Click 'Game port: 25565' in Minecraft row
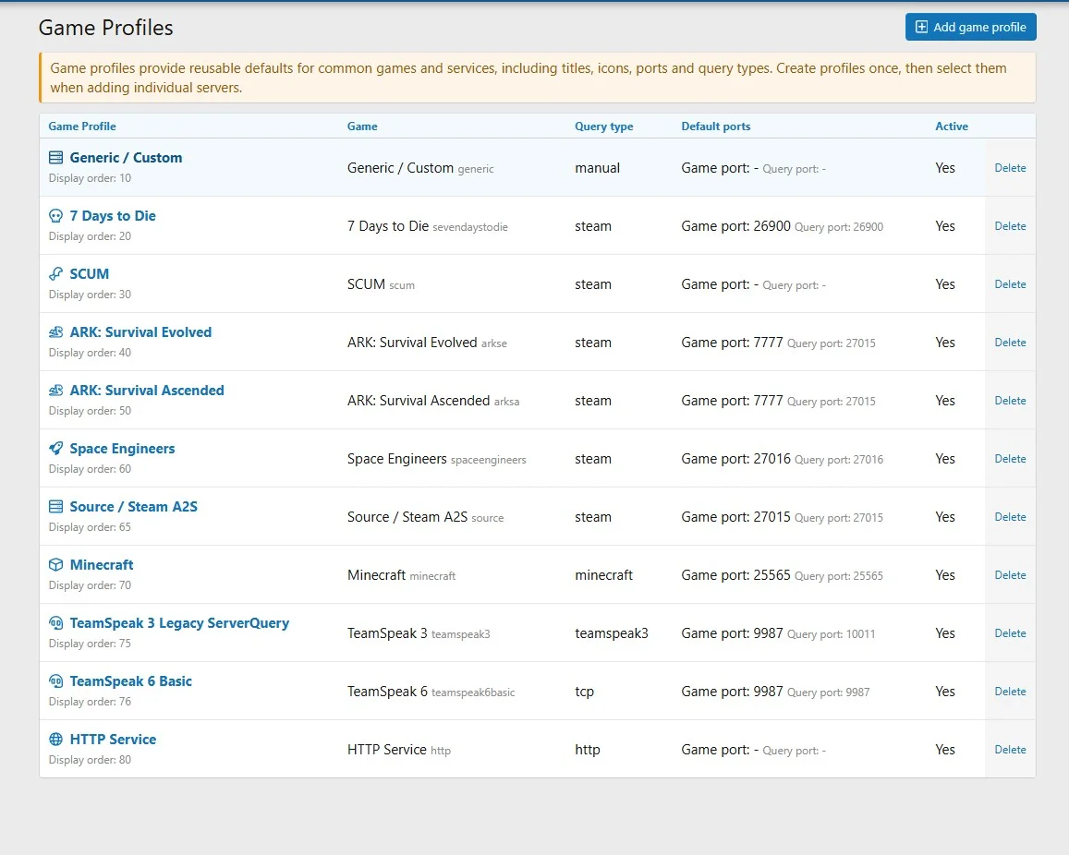 [735, 575]
